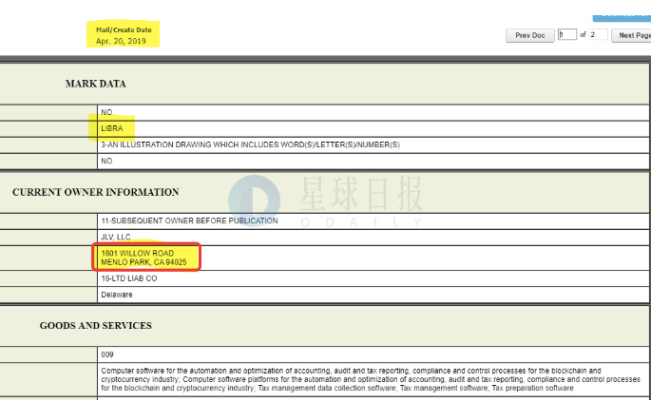Select the class number 009
The image size is (651, 402).
click(107, 354)
